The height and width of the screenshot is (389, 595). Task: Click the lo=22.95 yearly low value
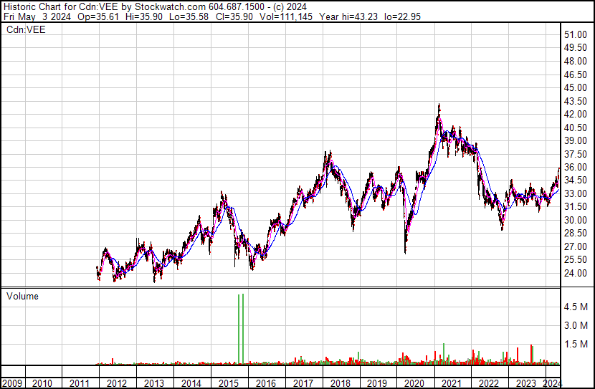click(402, 16)
